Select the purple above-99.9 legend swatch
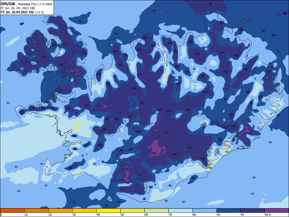 pos(277,211)
